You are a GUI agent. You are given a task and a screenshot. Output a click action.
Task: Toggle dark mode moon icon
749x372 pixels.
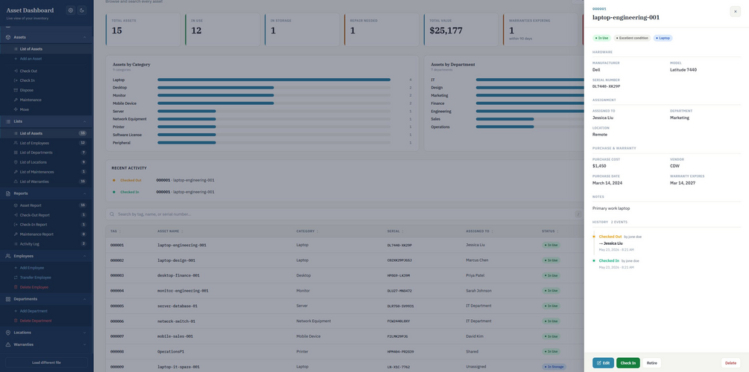click(x=82, y=10)
